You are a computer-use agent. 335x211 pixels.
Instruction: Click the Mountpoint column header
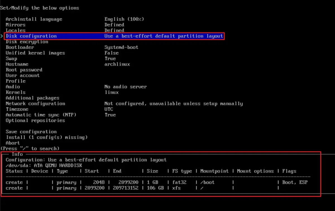pyautogui.click(x=214, y=171)
